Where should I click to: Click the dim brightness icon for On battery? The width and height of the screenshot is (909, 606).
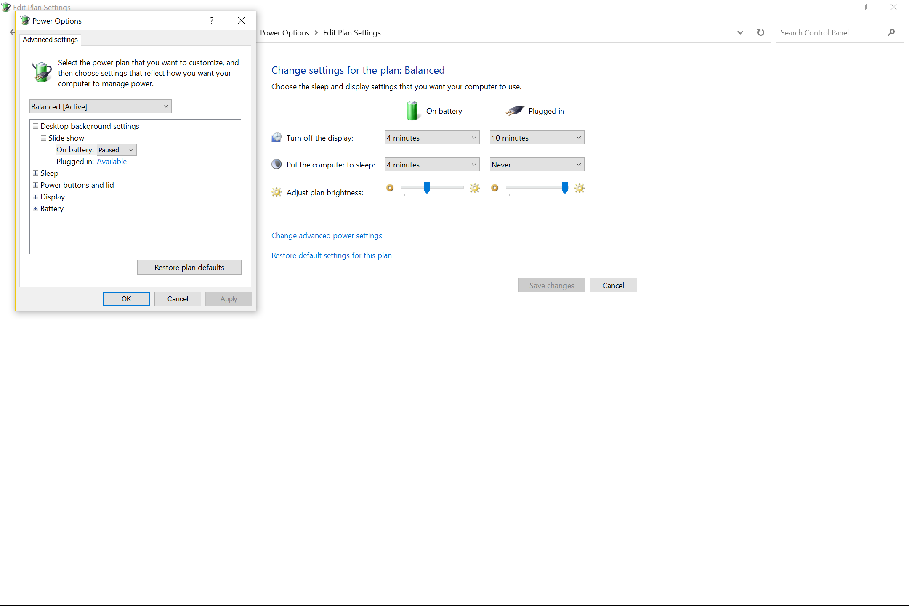click(x=390, y=188)
